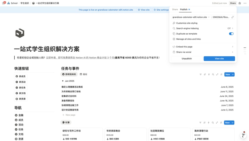Image resolution: width=249 pixels, height=141 pixels.
Task: Open the 时事 events database in full page
Action: click(217, 123)
